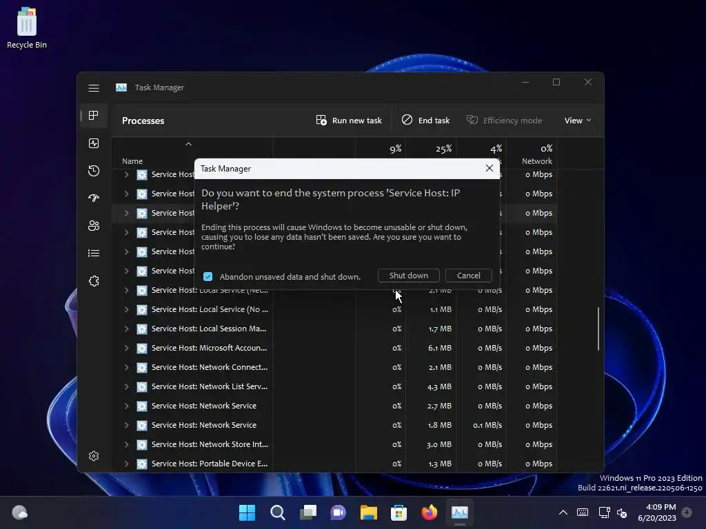Open Microsoft Store from taskbar

click(x=399, y=512)
